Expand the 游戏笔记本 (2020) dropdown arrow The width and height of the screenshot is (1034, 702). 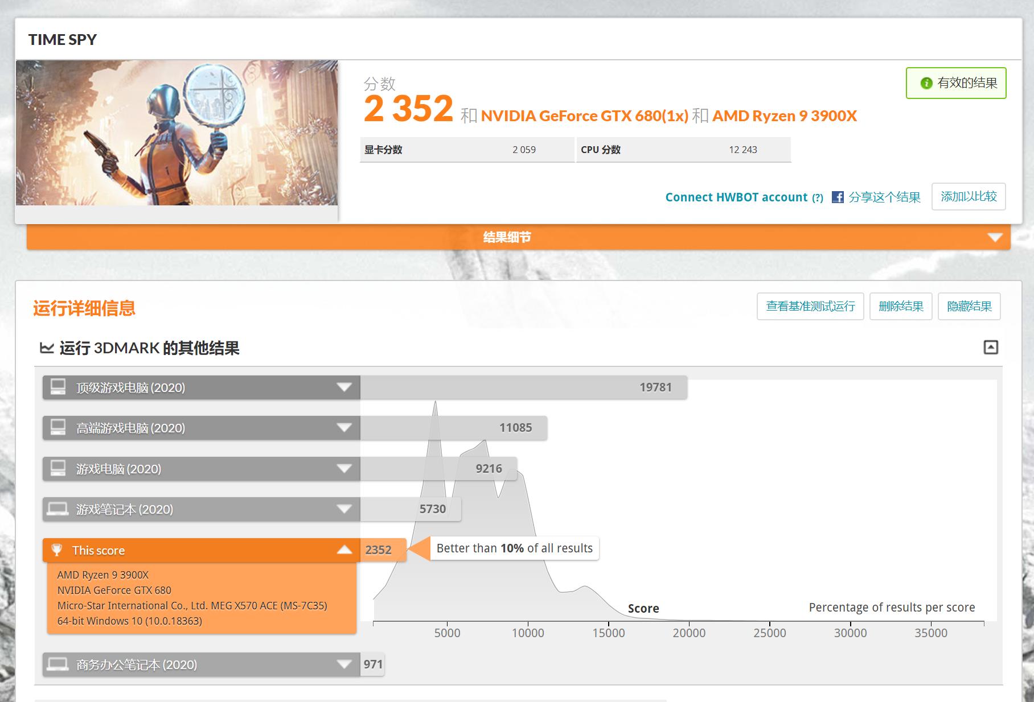tap(344, 509)
